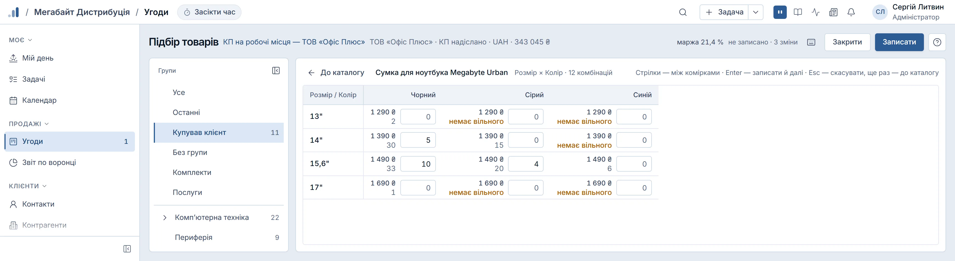Collapse the Групи panel icon
This screenshot has width=955, height=261.
(276, 71)
